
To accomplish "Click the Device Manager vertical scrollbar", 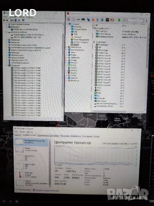I will [63, 70].
